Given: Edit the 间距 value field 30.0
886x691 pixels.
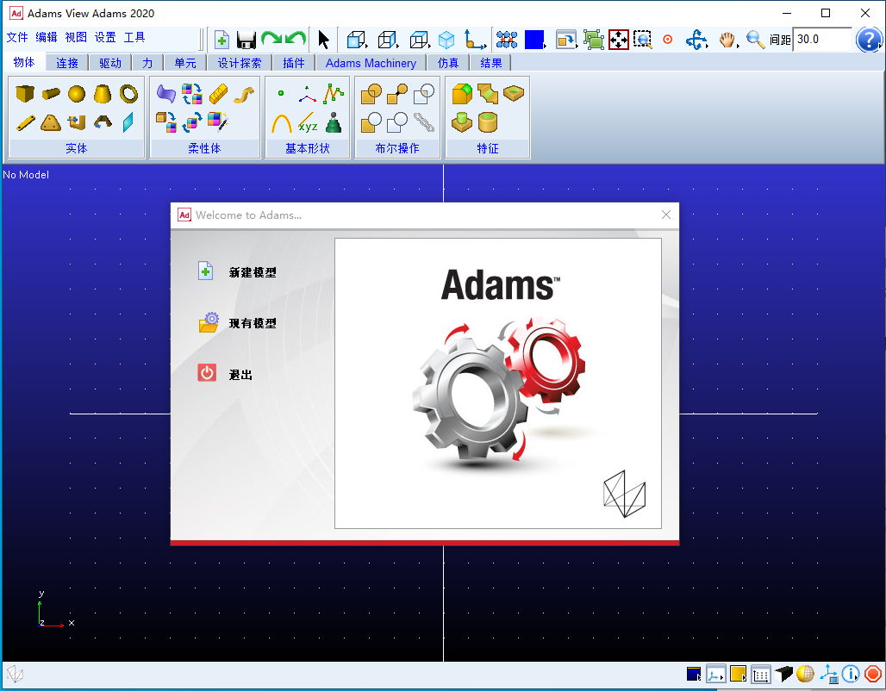Looking at the screenshot, I should point(822,40).
